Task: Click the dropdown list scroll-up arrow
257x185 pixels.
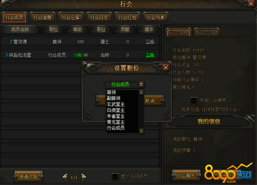Action: tap(141, 92)
